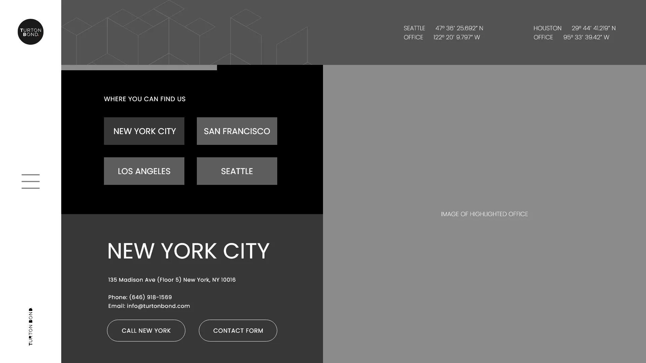The image size is (646, 363).
Task: Switch to the Los Angeles office
Action: tap(144, 171)
